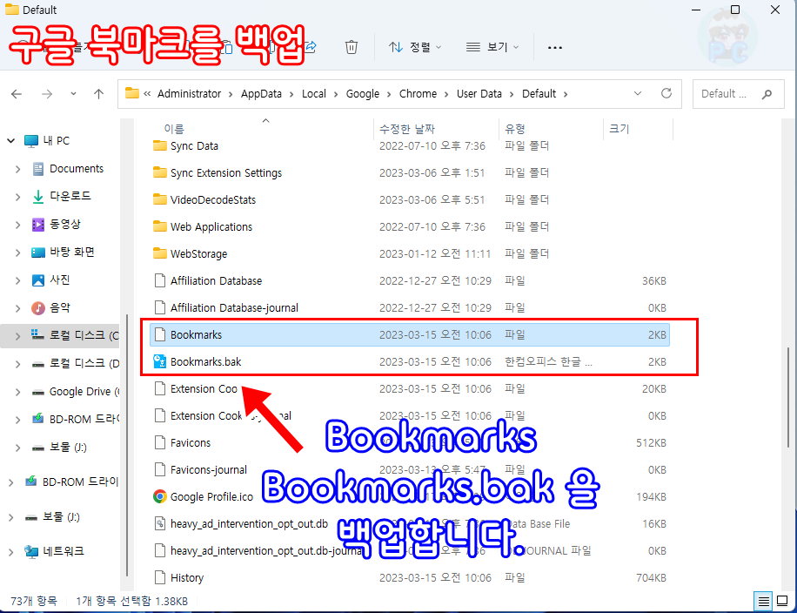The height and width of the screenshot is (613, 797).
Task: Refresh the current folder
Action: point(666,93)
